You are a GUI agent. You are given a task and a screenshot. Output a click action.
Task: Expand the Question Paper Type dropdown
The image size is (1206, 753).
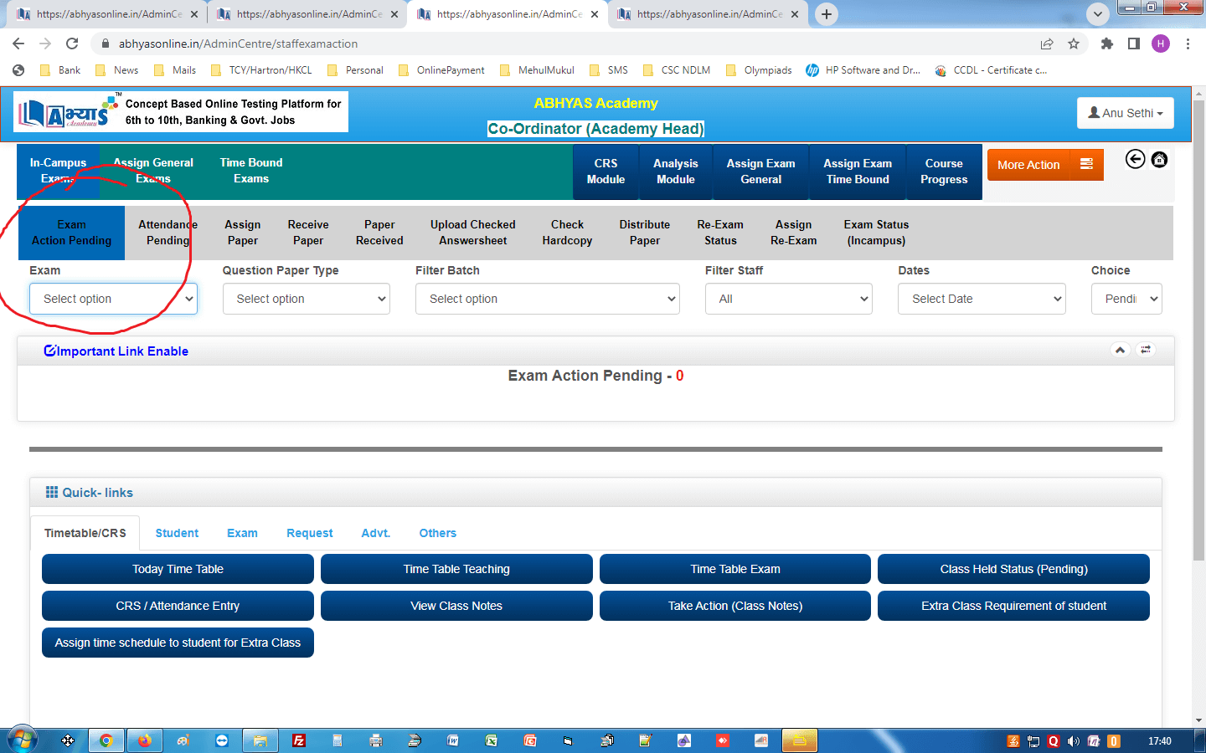click(x=307, y=299)
